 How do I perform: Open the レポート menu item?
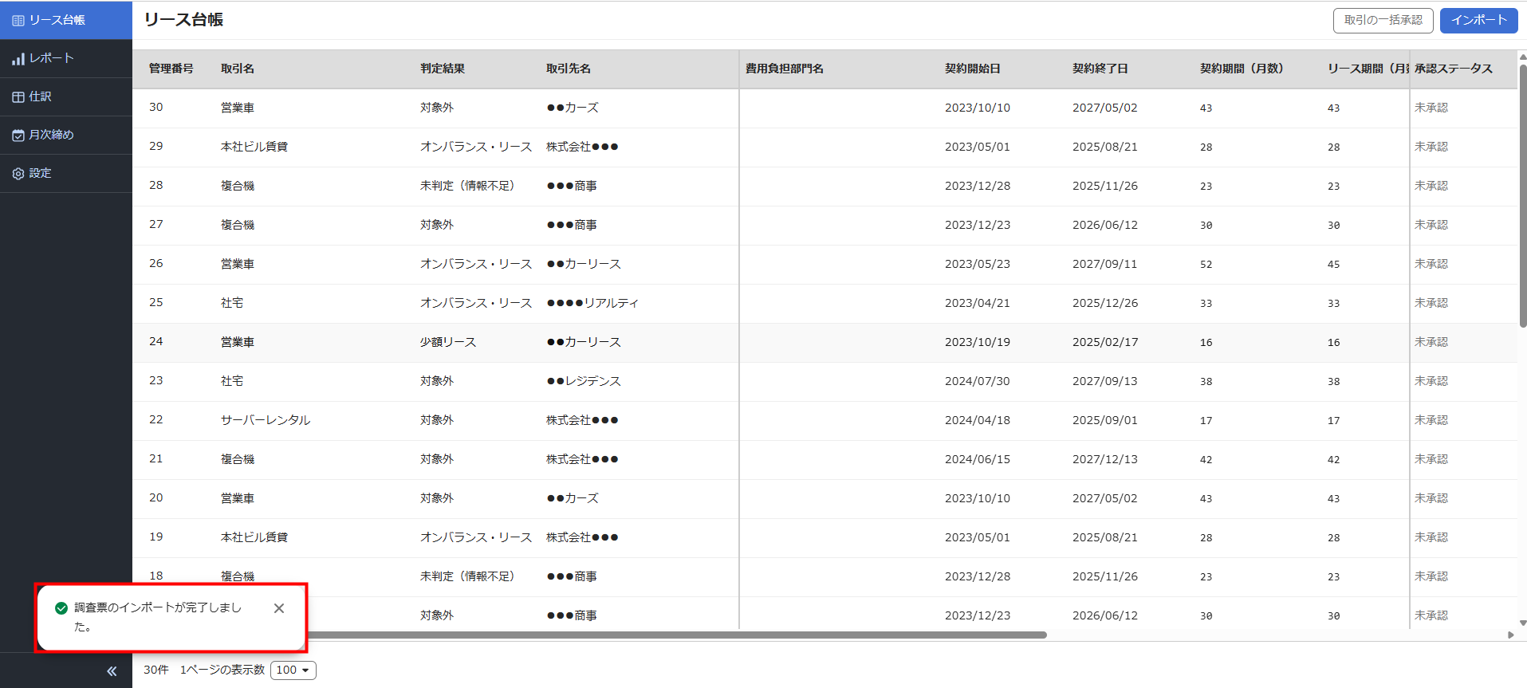coord(51,58)
